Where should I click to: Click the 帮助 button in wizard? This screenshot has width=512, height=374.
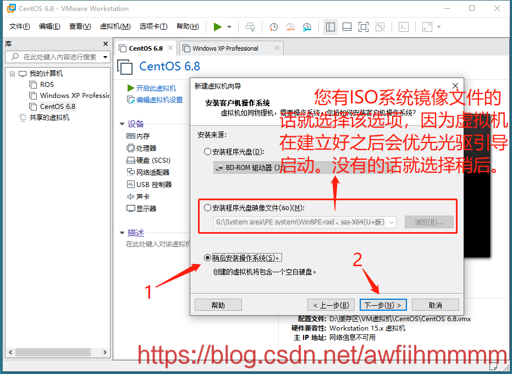click(x=218, y=305)
